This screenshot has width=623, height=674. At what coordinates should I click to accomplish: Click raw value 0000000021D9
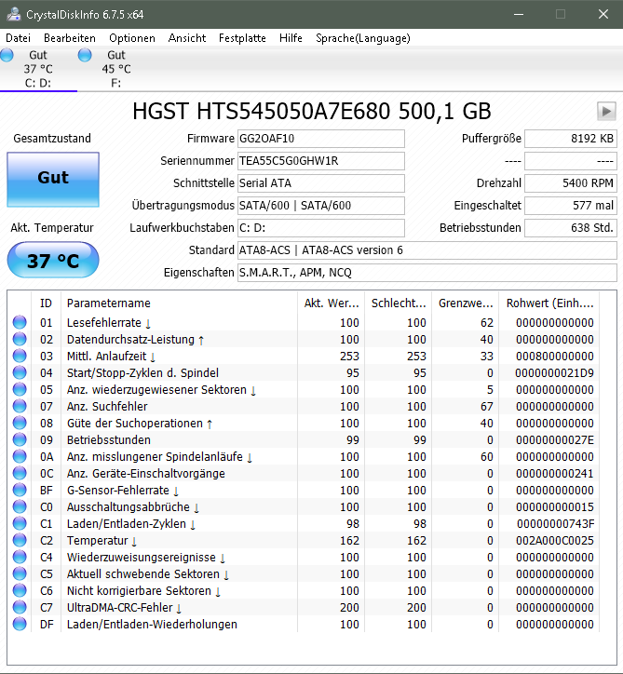click(x=554, y=372)
